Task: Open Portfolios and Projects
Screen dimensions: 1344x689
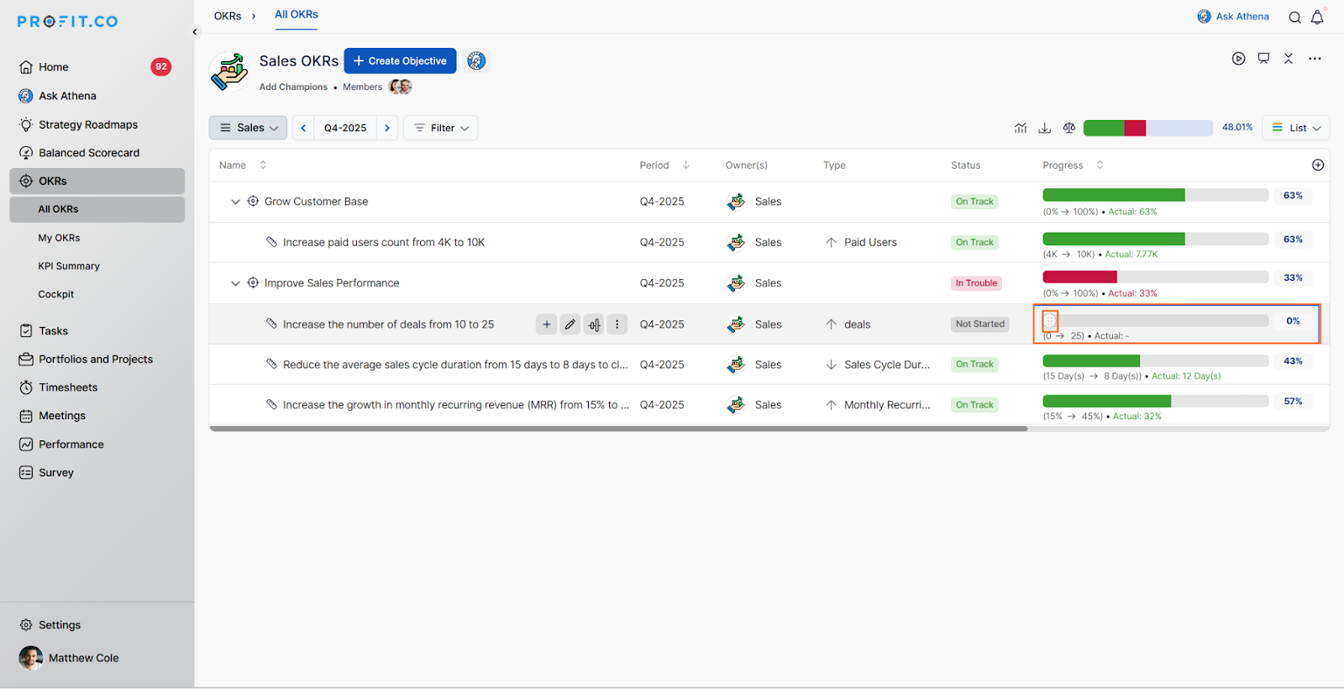Action: pyautogui.click(x=97, y=359)
